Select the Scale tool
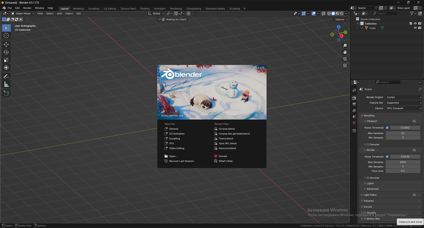Viewport: 424px width, 228px height. 6,60
